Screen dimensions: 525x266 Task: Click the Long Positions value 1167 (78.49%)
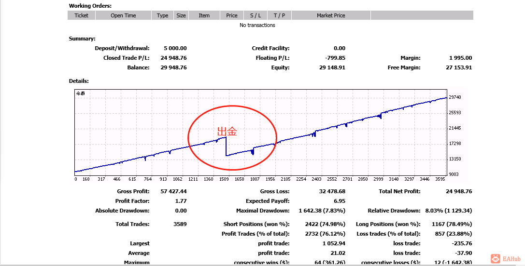click(x=452, y=224)
